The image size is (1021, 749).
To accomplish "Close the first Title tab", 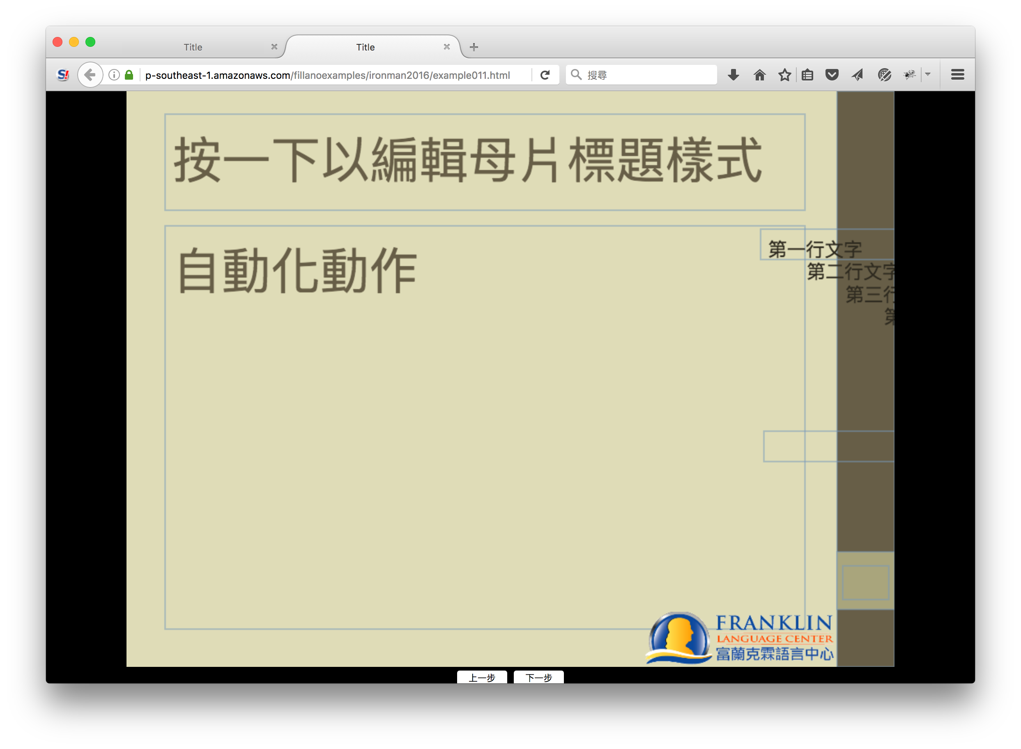I will 274,47.
